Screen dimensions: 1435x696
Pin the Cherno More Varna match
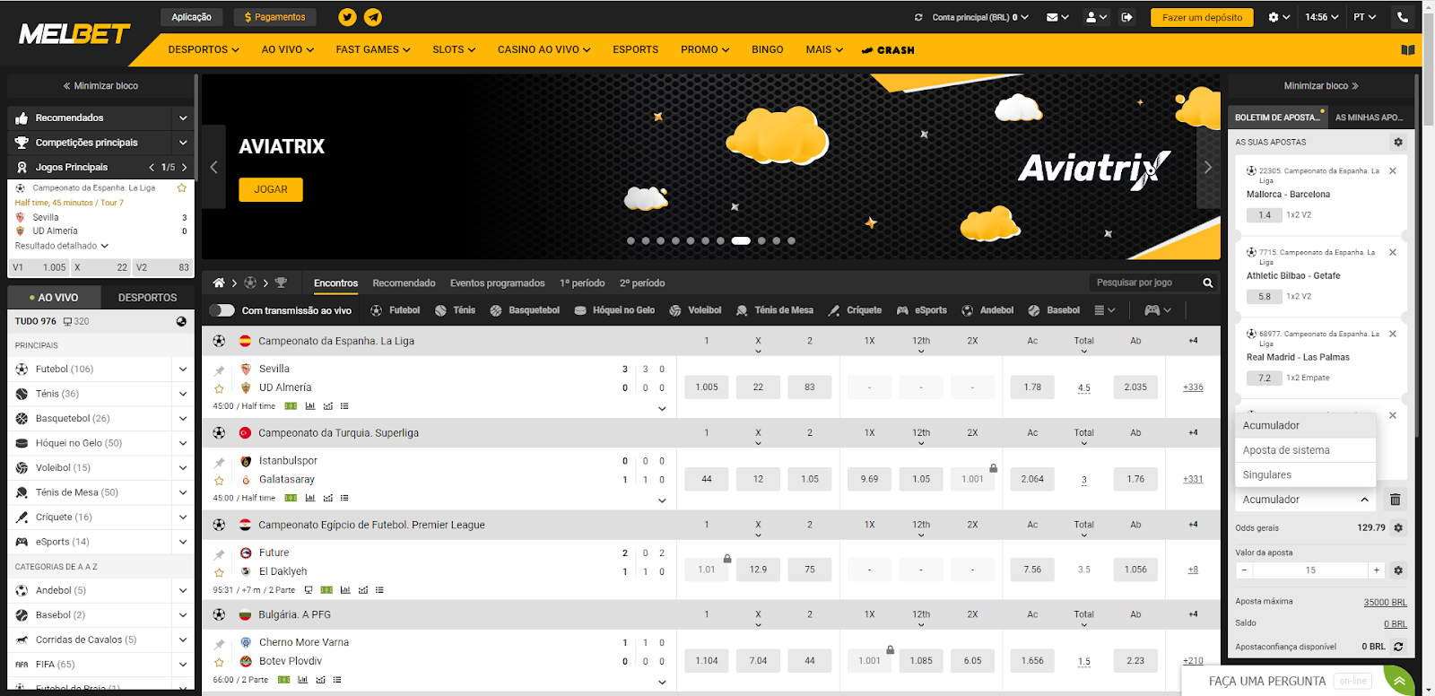(x=219, y=643)
